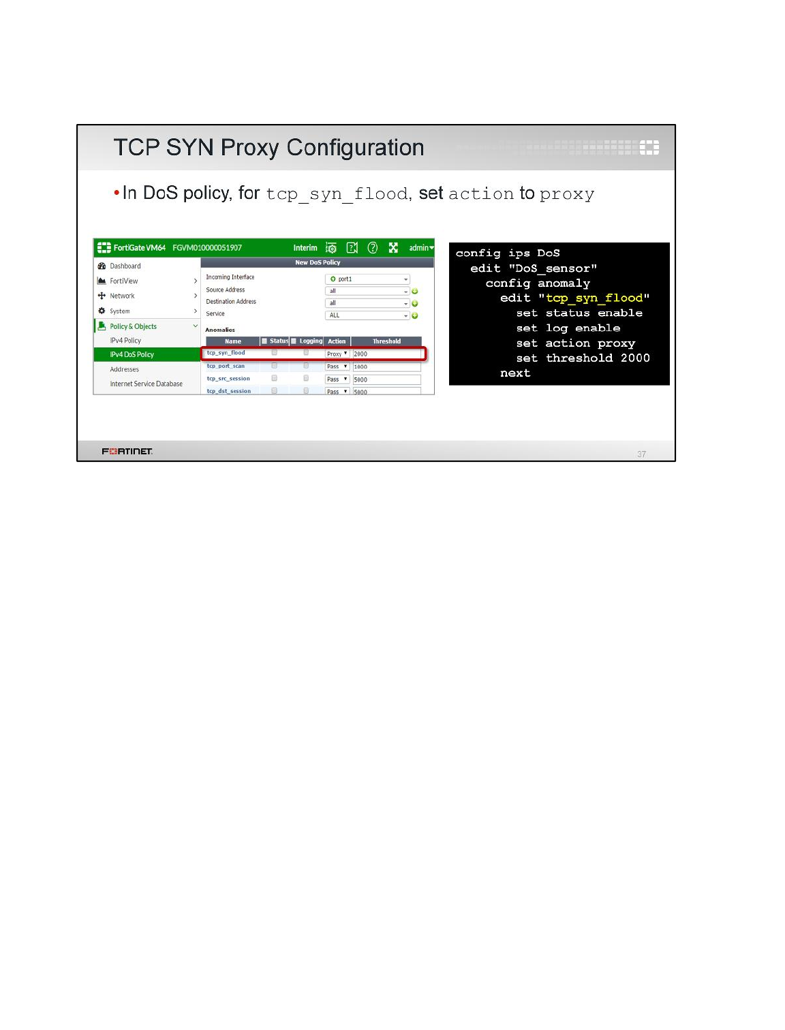
Task: Enable logging for tcp_syn_flood
Action: 306,353
